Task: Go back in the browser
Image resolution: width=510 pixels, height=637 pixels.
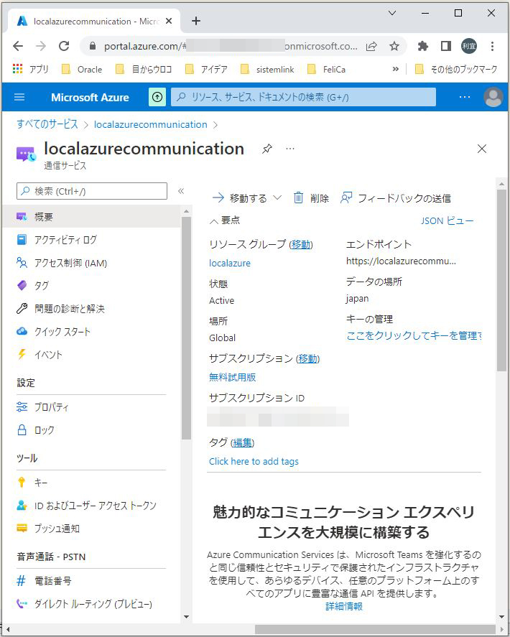Action: point(18,46)
